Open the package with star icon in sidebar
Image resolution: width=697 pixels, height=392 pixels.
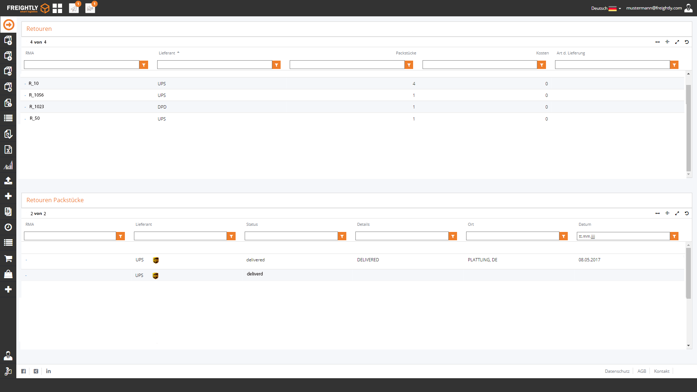[x=8, y=87]
